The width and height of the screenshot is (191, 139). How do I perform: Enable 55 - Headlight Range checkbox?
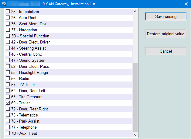[8, 72]
